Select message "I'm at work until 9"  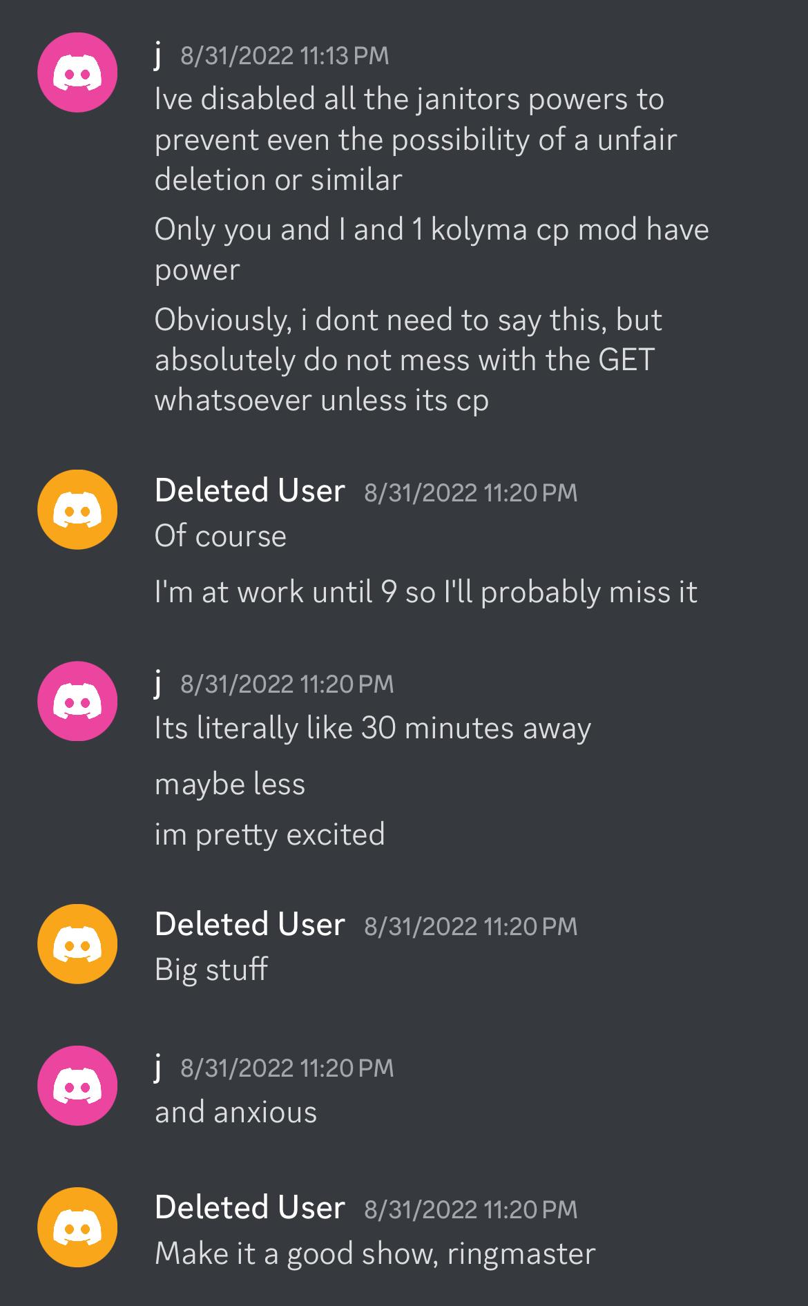[x=426, y=593]
